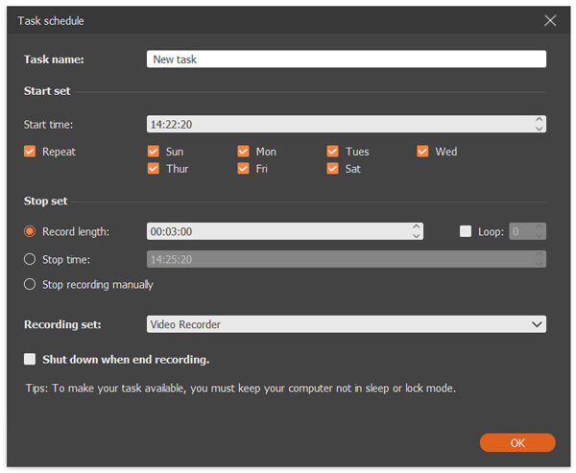This screenshot has height=473, width=576.
Task: Select the Stop time radio button
Action: [30, 259]
